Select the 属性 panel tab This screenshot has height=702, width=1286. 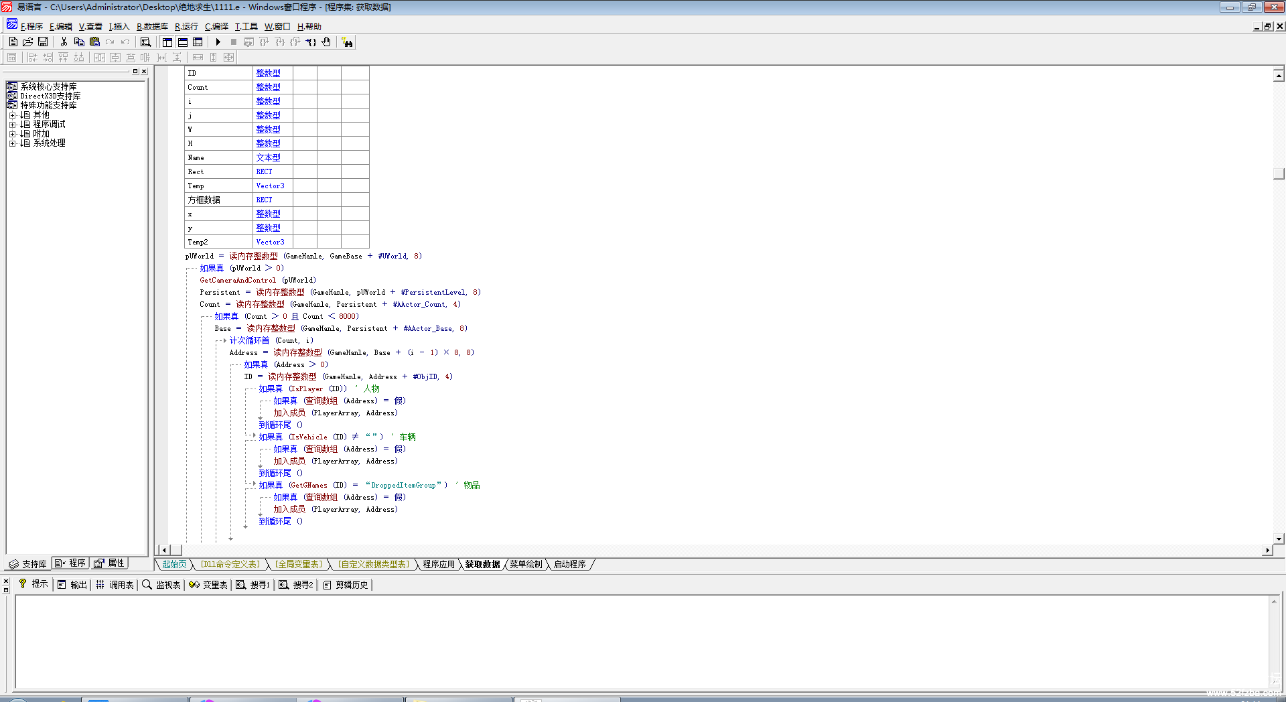(110, 563)
